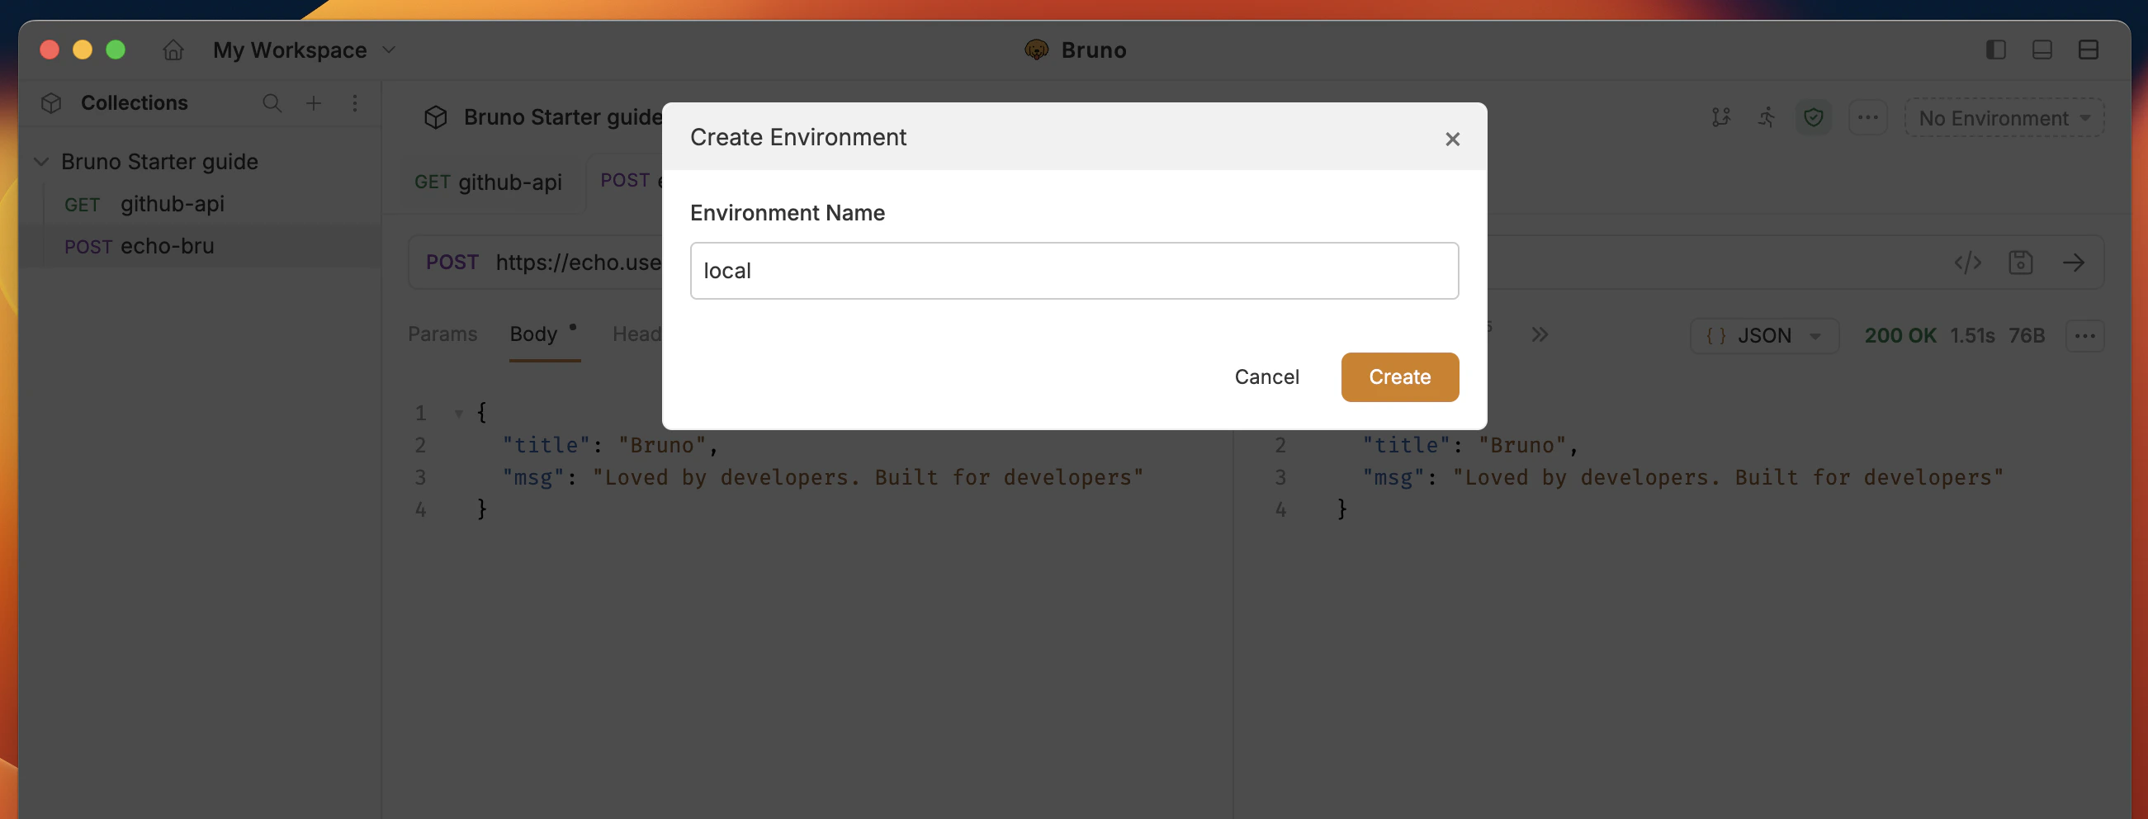Save the request with the save icon
Image resolution: width=2148 pixels, height=819 pixels.
tap(2020, 263)
